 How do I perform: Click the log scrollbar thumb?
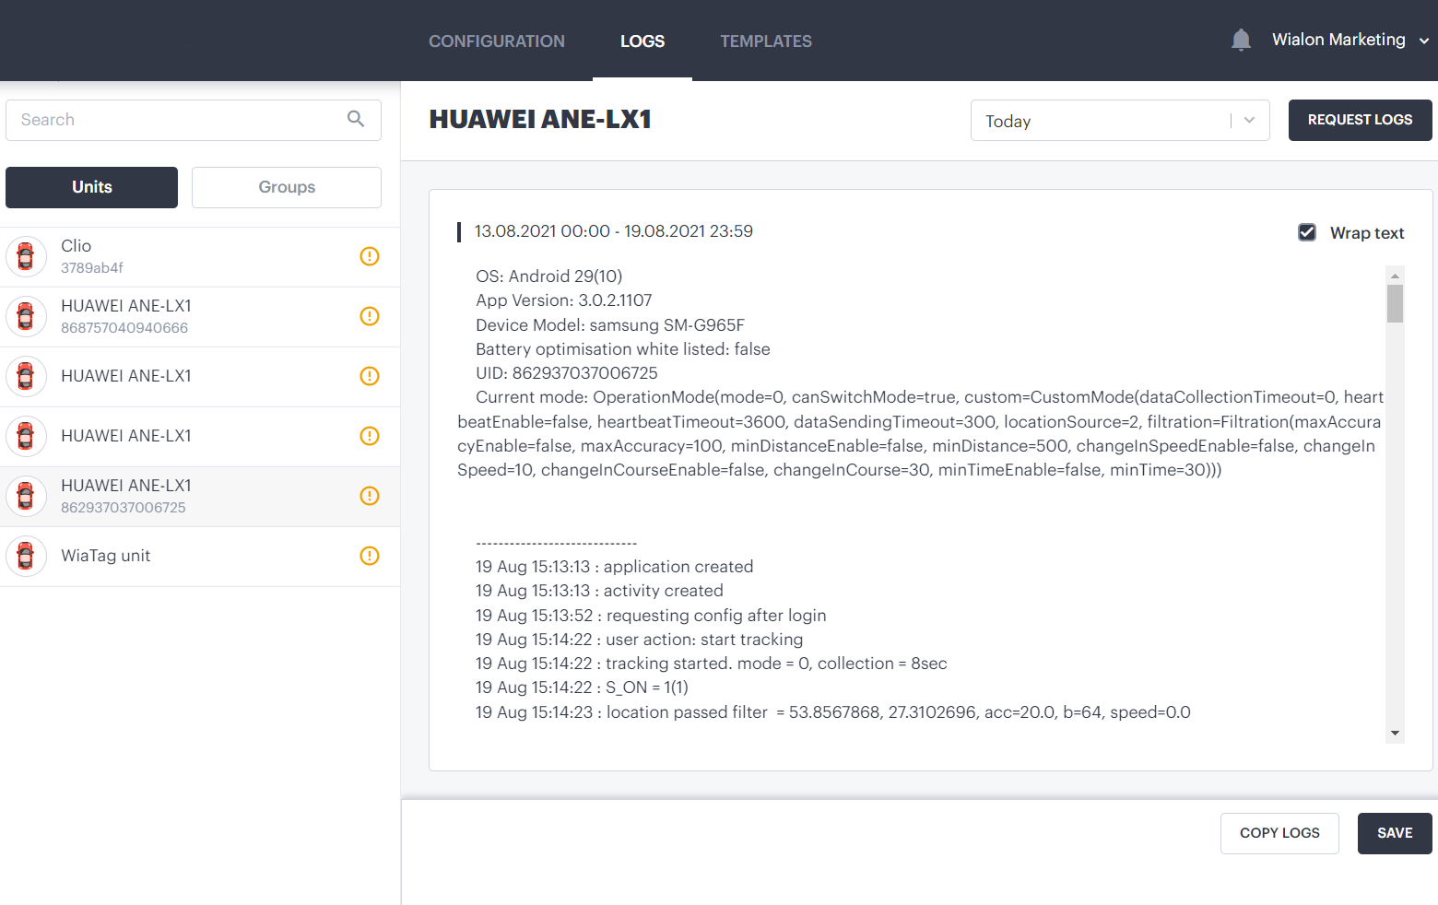[x=1395, y=303]
